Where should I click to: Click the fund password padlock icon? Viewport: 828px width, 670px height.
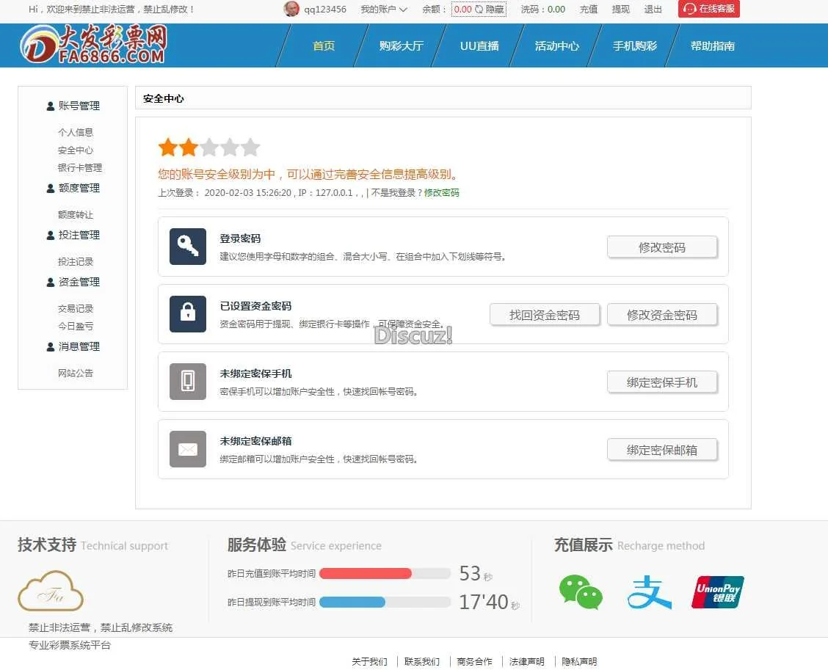click(187, 314)
